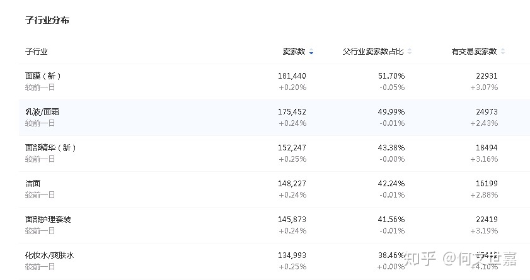
Task: Click the 子行业分布 section title
Action: (x=47, y=21)
